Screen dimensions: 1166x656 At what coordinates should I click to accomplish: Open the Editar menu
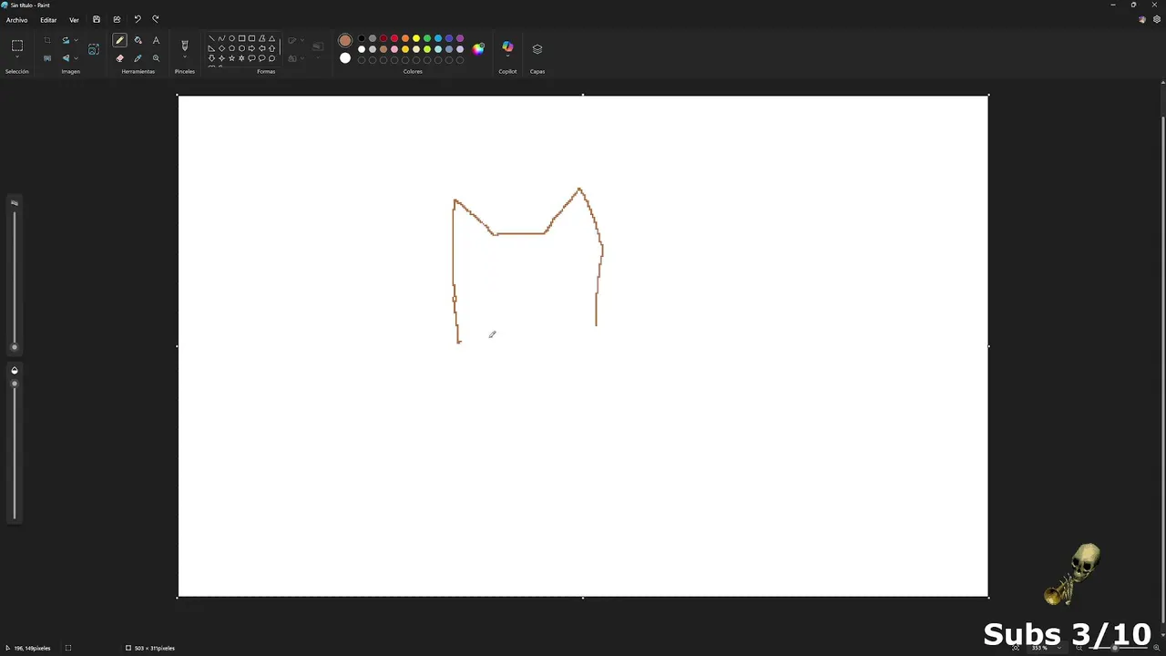48,20
